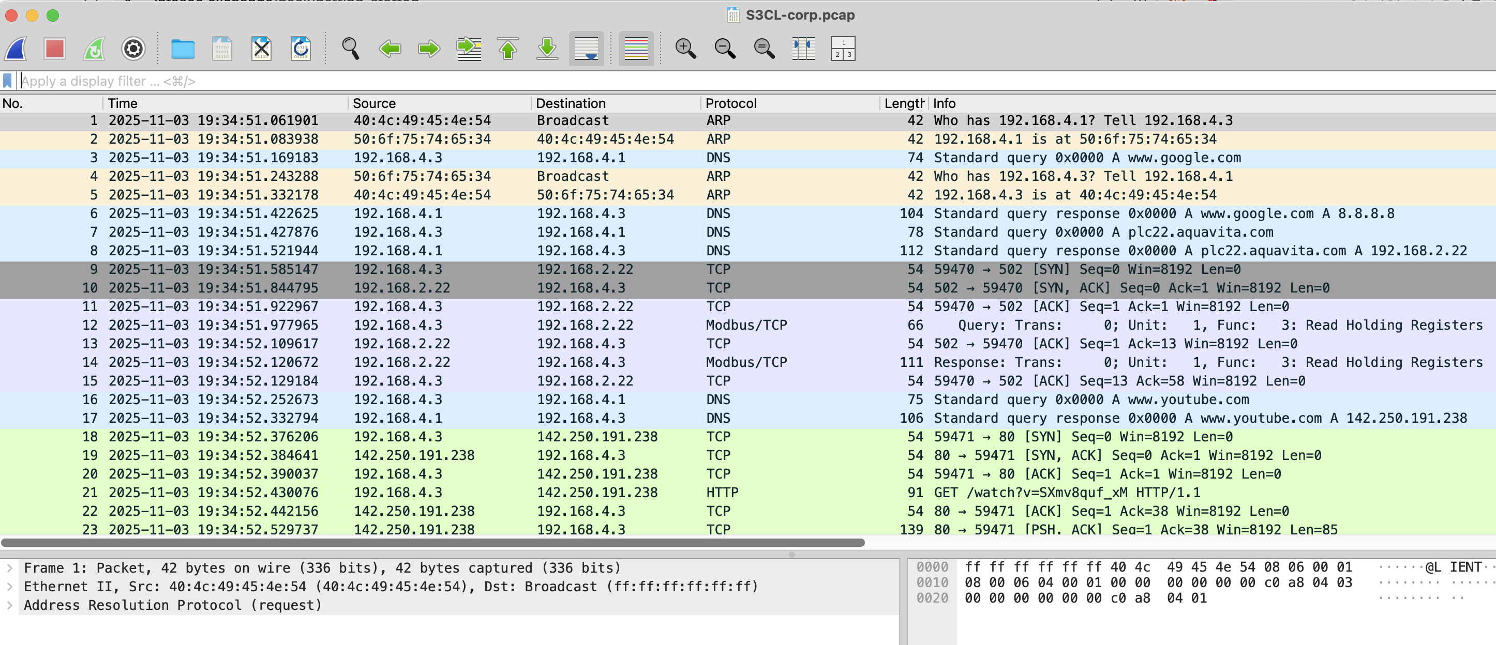Close this capture file icon
This screenshot has width=1496, height=645.
(261, 49)
